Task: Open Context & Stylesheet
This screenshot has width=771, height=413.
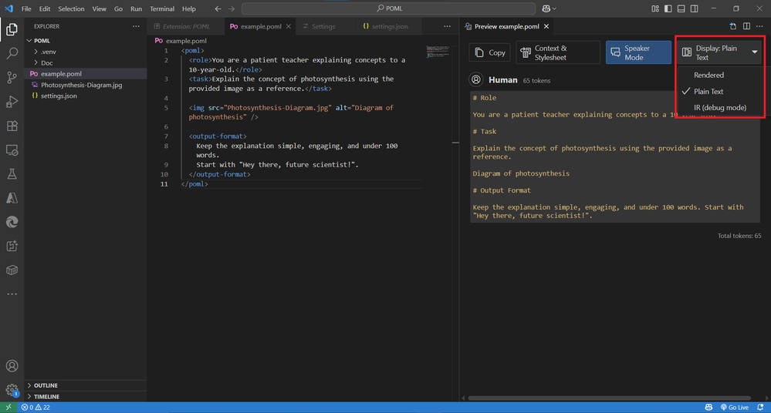Action: [x=558, y=52]
